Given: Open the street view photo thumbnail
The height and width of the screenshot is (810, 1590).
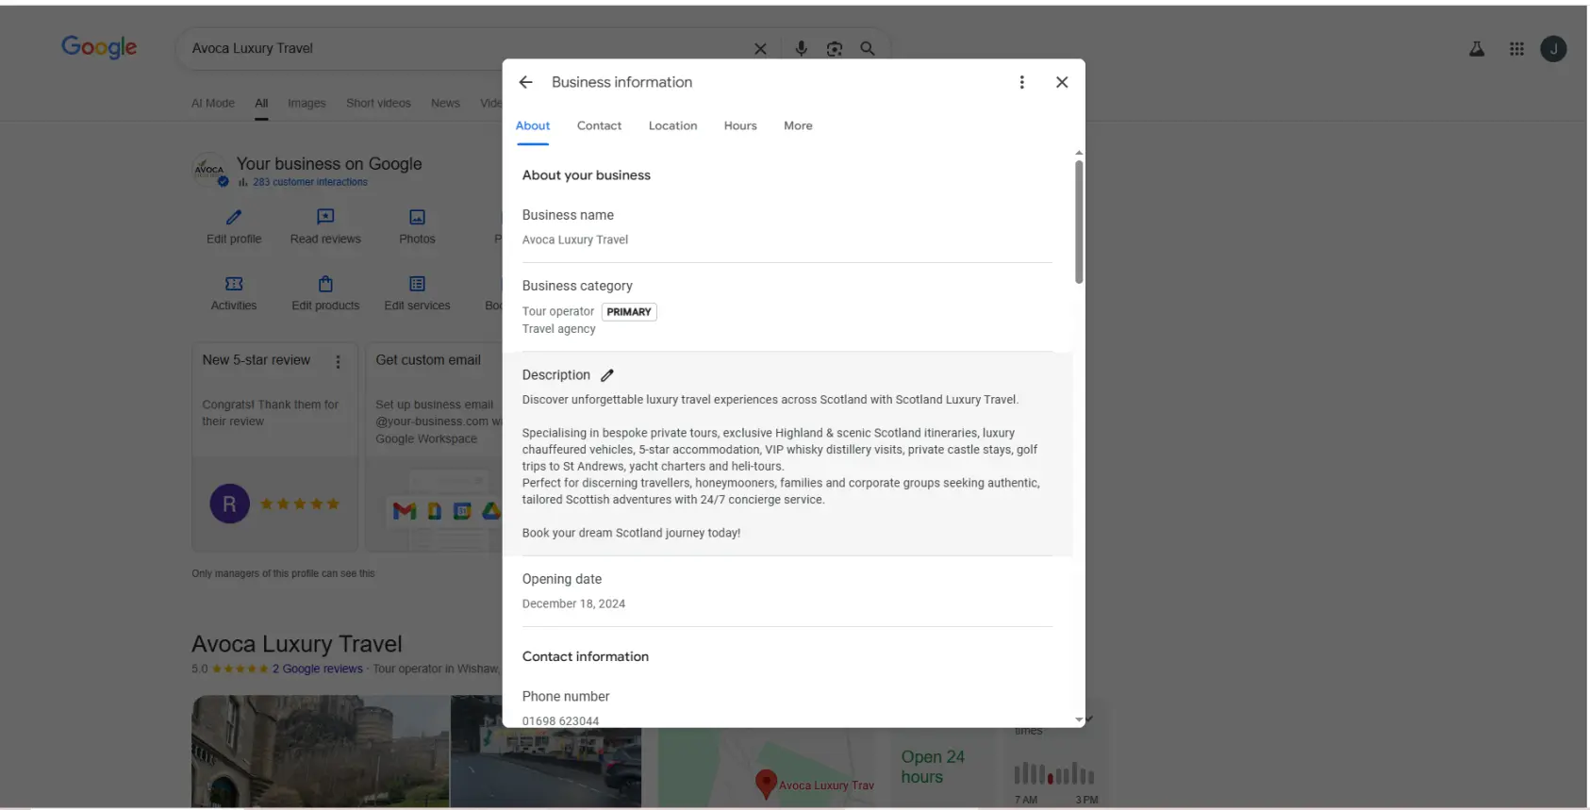Looking at the screenshot, I should [546, 752].
